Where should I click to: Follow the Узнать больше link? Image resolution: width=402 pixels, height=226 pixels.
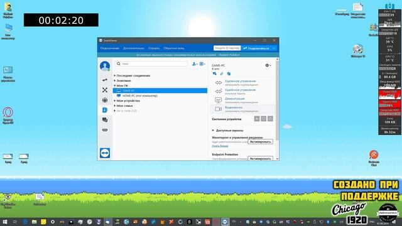tap(220, 146)
